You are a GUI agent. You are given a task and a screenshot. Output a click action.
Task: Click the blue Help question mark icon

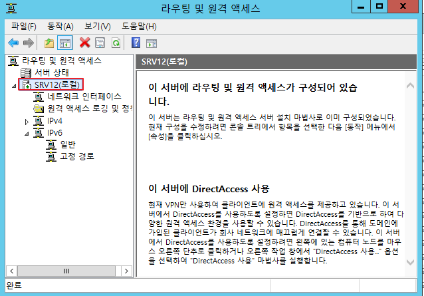(136, 43)
